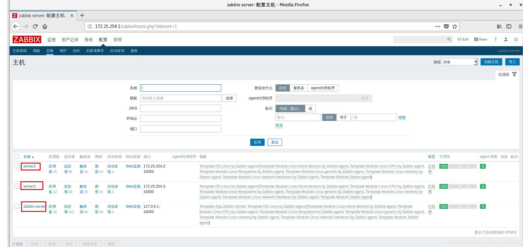This screenshot has height=247, width=523.
Task: Click the ZBX availability badge for Zabbix server
Action: [444, 206]
